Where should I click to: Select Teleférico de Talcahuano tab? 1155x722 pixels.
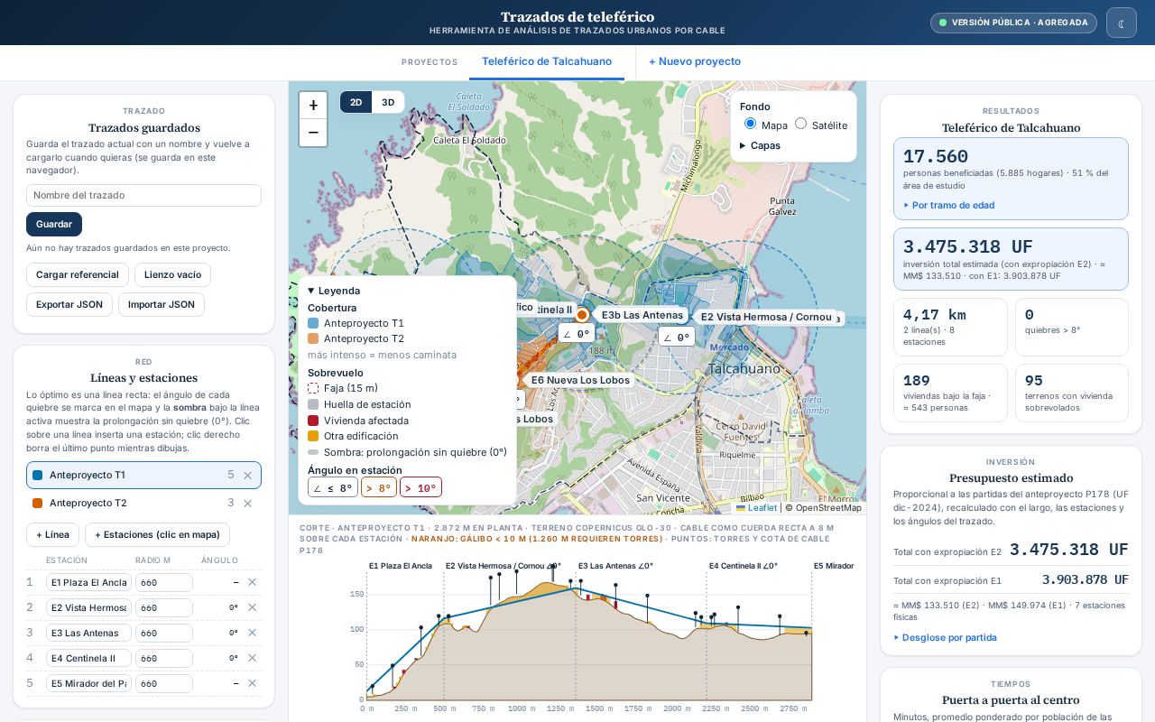tap(547, 61)
